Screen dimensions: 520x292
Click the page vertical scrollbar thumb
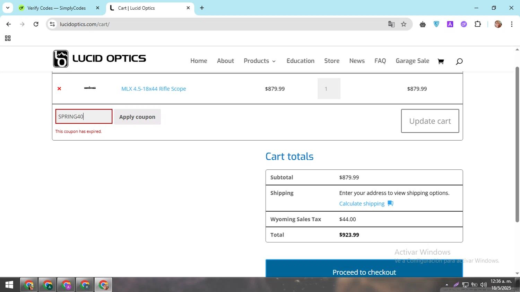click(x=517, y=144)
